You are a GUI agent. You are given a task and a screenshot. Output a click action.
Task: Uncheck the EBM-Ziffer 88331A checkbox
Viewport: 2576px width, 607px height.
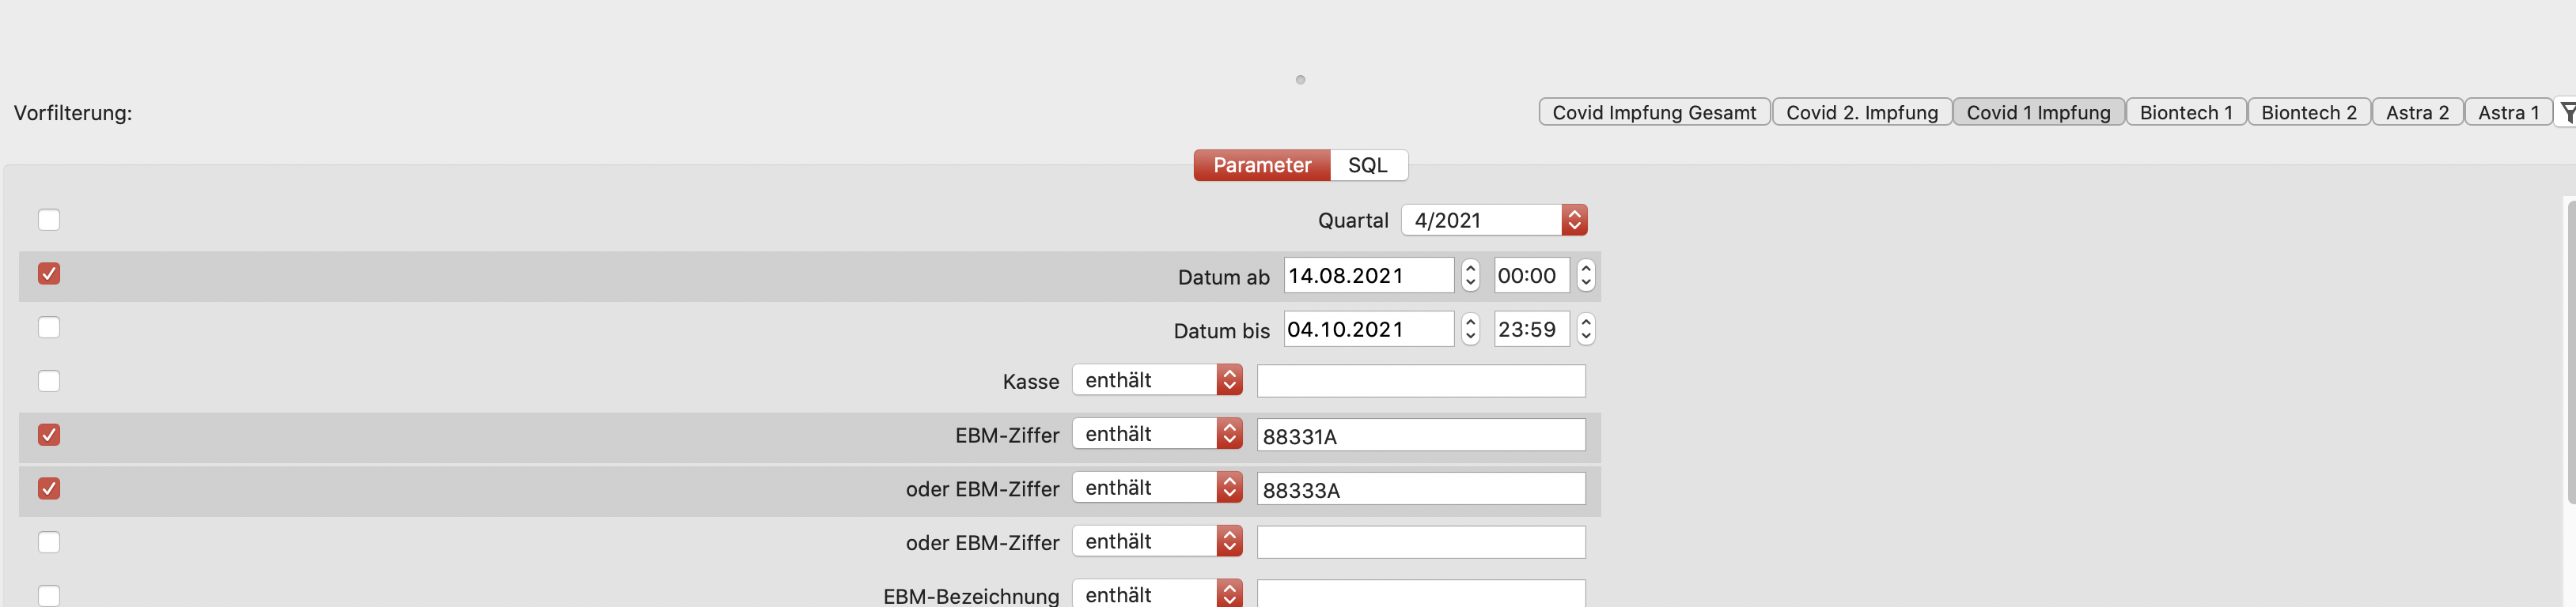coord(49,435)
